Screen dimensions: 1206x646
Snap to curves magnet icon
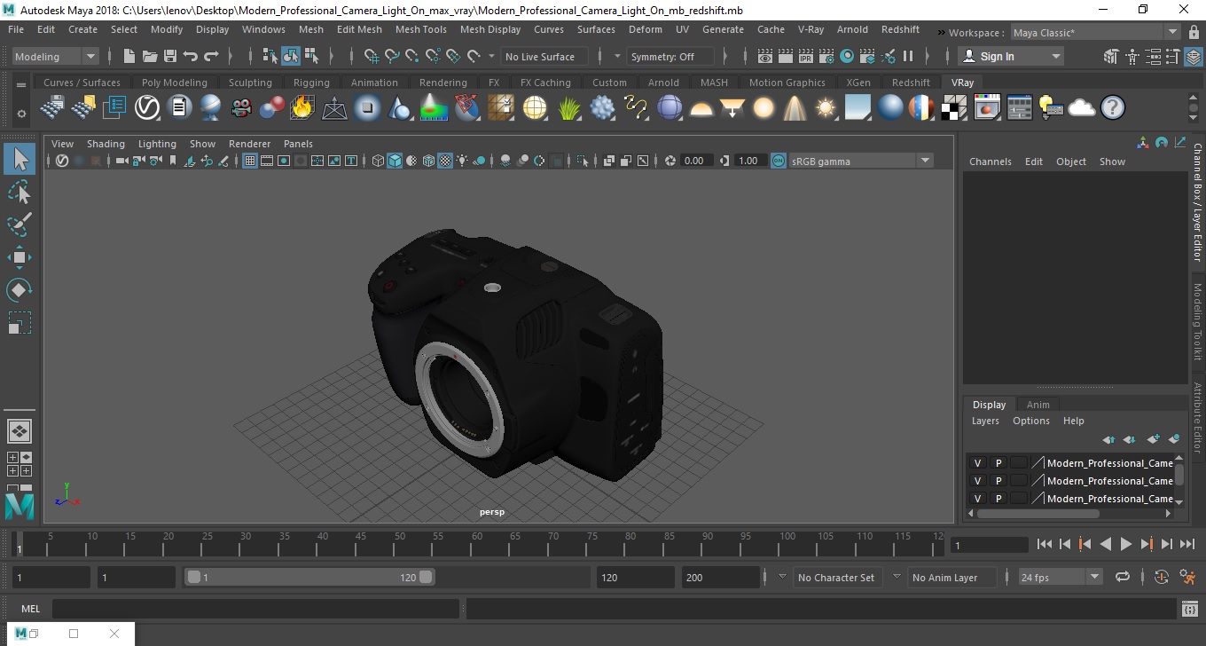coord(392,56)
